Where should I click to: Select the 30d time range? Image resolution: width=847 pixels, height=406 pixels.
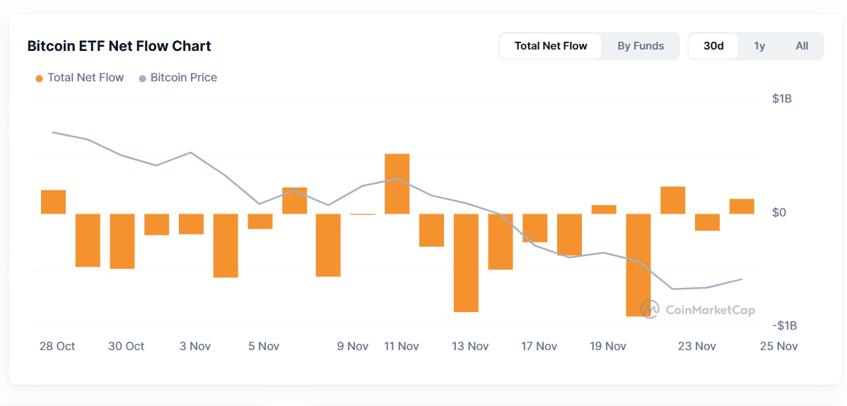tap(713, 46)
